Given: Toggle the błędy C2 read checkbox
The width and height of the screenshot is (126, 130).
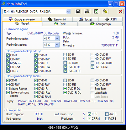Looking at the screenshot, I should tap(8, 63).
